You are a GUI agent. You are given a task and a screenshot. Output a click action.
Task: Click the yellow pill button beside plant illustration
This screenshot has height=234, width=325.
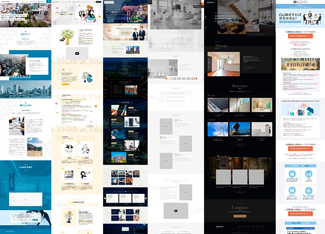coord(65,84)
